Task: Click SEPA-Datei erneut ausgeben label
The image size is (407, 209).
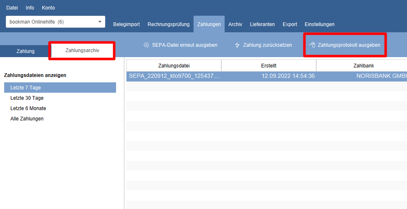Action: 184,45
